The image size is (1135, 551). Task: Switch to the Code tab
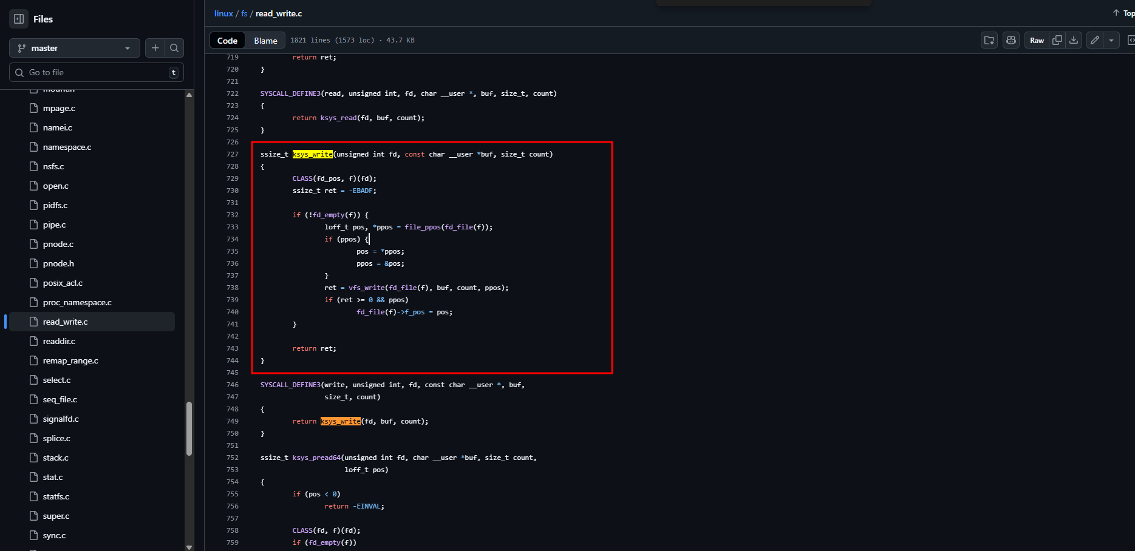[x=227, y=40]
